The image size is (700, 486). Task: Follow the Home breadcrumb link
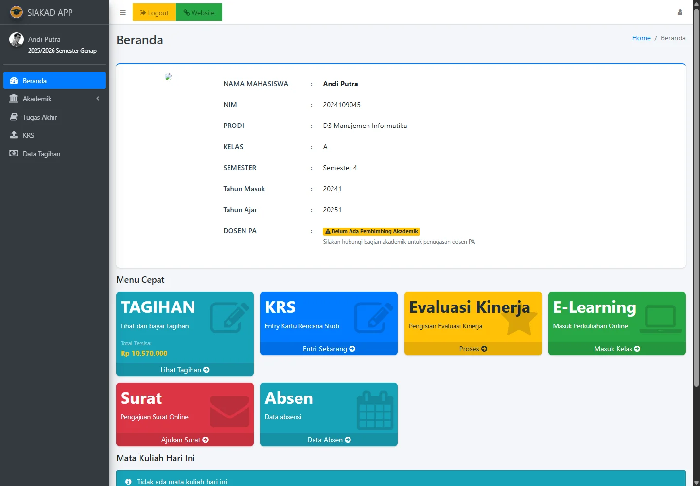[x=641, y=38]
